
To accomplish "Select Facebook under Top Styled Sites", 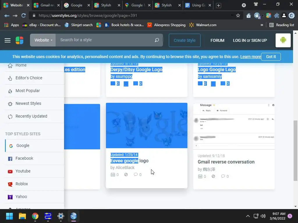I will tap(34, 158).
